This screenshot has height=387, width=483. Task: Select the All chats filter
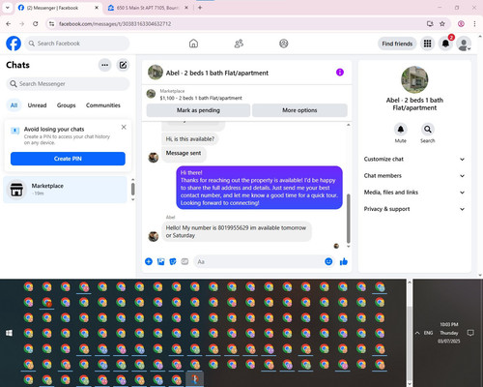click(14, 105)
